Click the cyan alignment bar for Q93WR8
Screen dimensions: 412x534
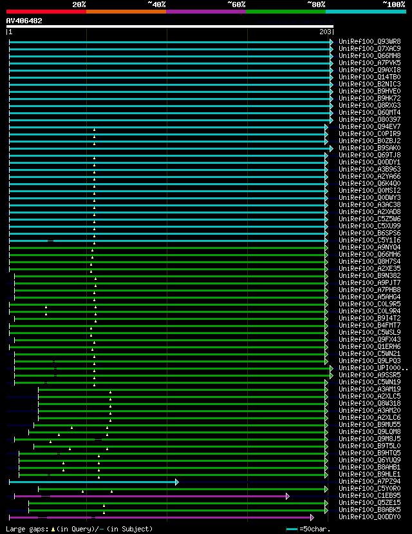click(x=169, y=42)
